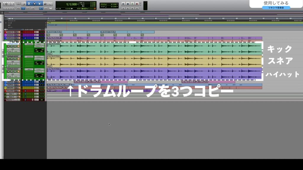Click the ツキシマ音楽堂 blue label
303x170 pixels.
click(x=276, y=8)
